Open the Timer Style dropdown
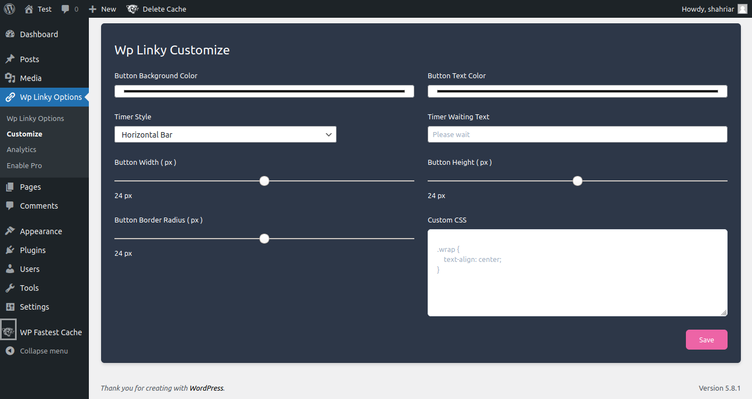Viewport: 752px width, 399px height. (225, 134)
